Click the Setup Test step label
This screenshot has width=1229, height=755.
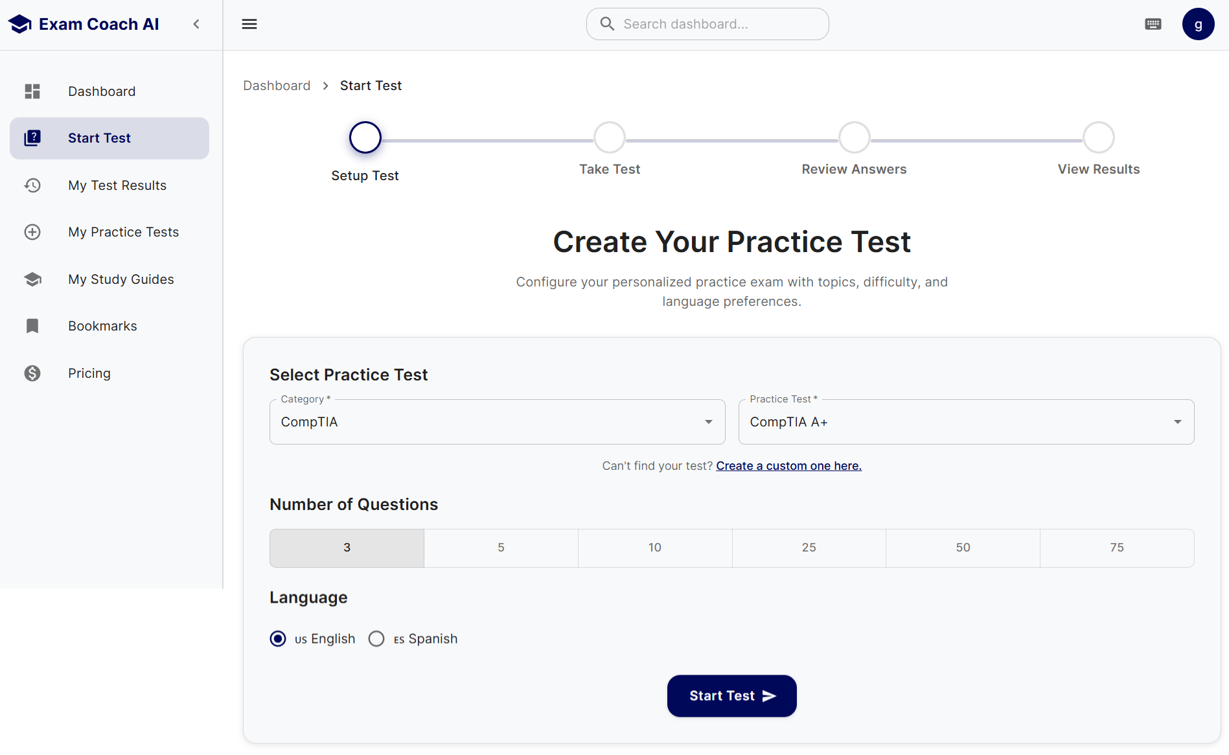coord(365,176)
